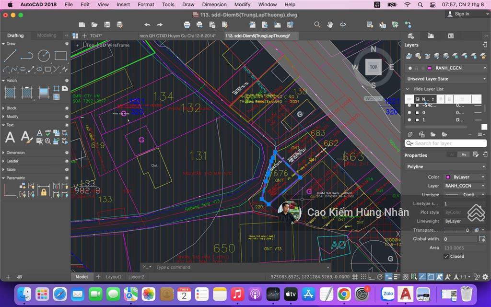Run the spell check tool

click(x=48, y=133)
